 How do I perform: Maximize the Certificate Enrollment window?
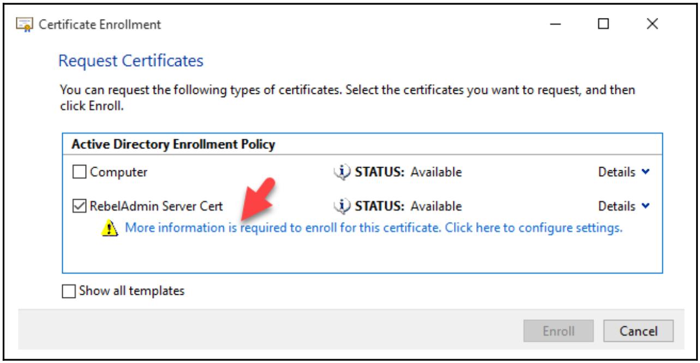603,25
